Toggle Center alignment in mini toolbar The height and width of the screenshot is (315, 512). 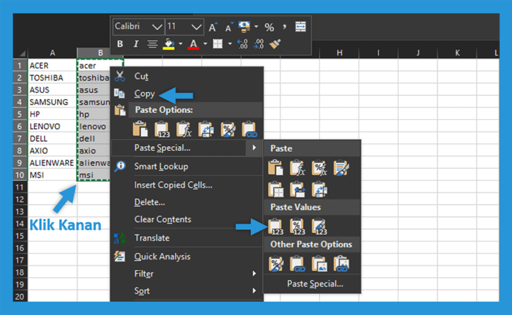pyautogui.click(x=152, y=44)
